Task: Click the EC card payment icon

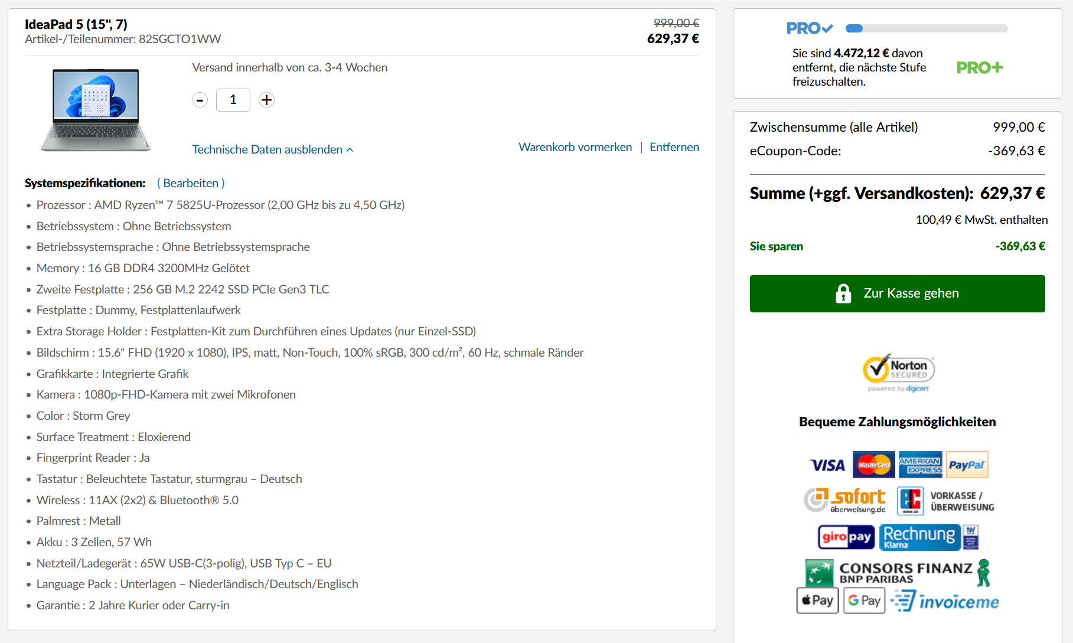Action: pyautogui.click(x=910, y=501)
